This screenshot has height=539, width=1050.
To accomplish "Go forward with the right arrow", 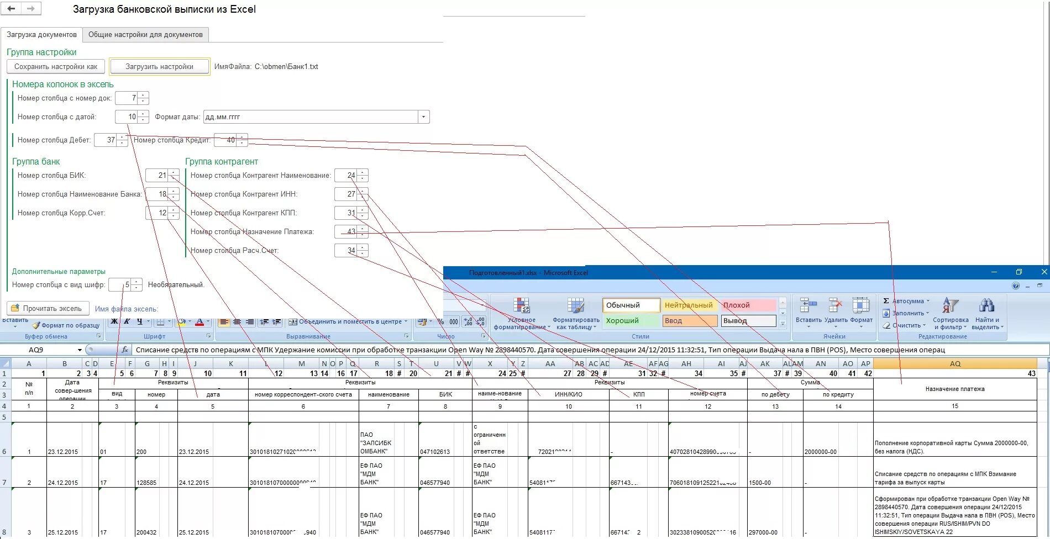I will pyautogui.click(x=30, y=8).
